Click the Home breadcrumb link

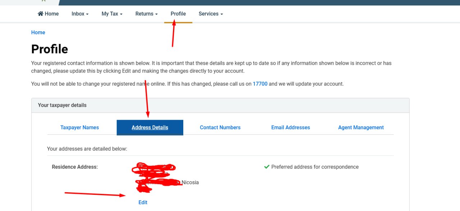click(38, 32)
